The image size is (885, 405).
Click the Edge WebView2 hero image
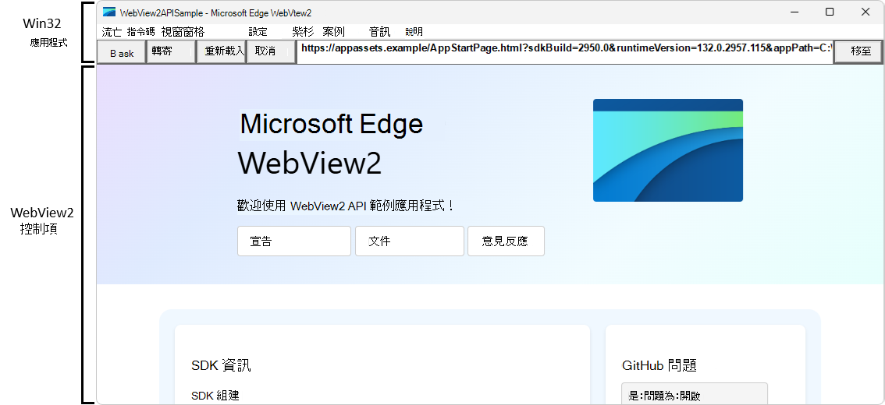[x=668, y=150]
